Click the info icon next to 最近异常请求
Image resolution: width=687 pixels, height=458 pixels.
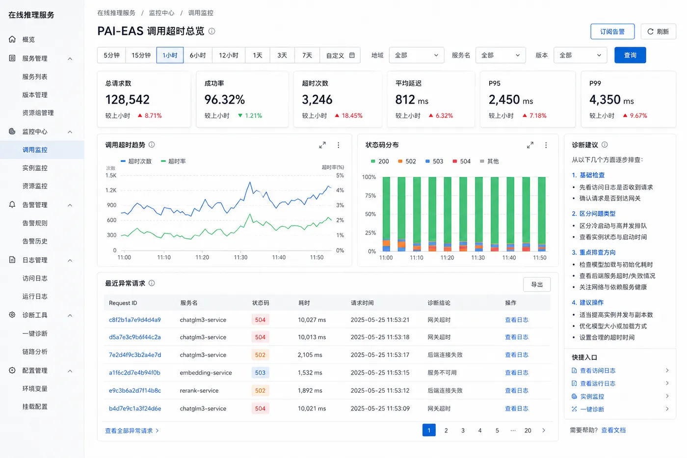(152, 283)
